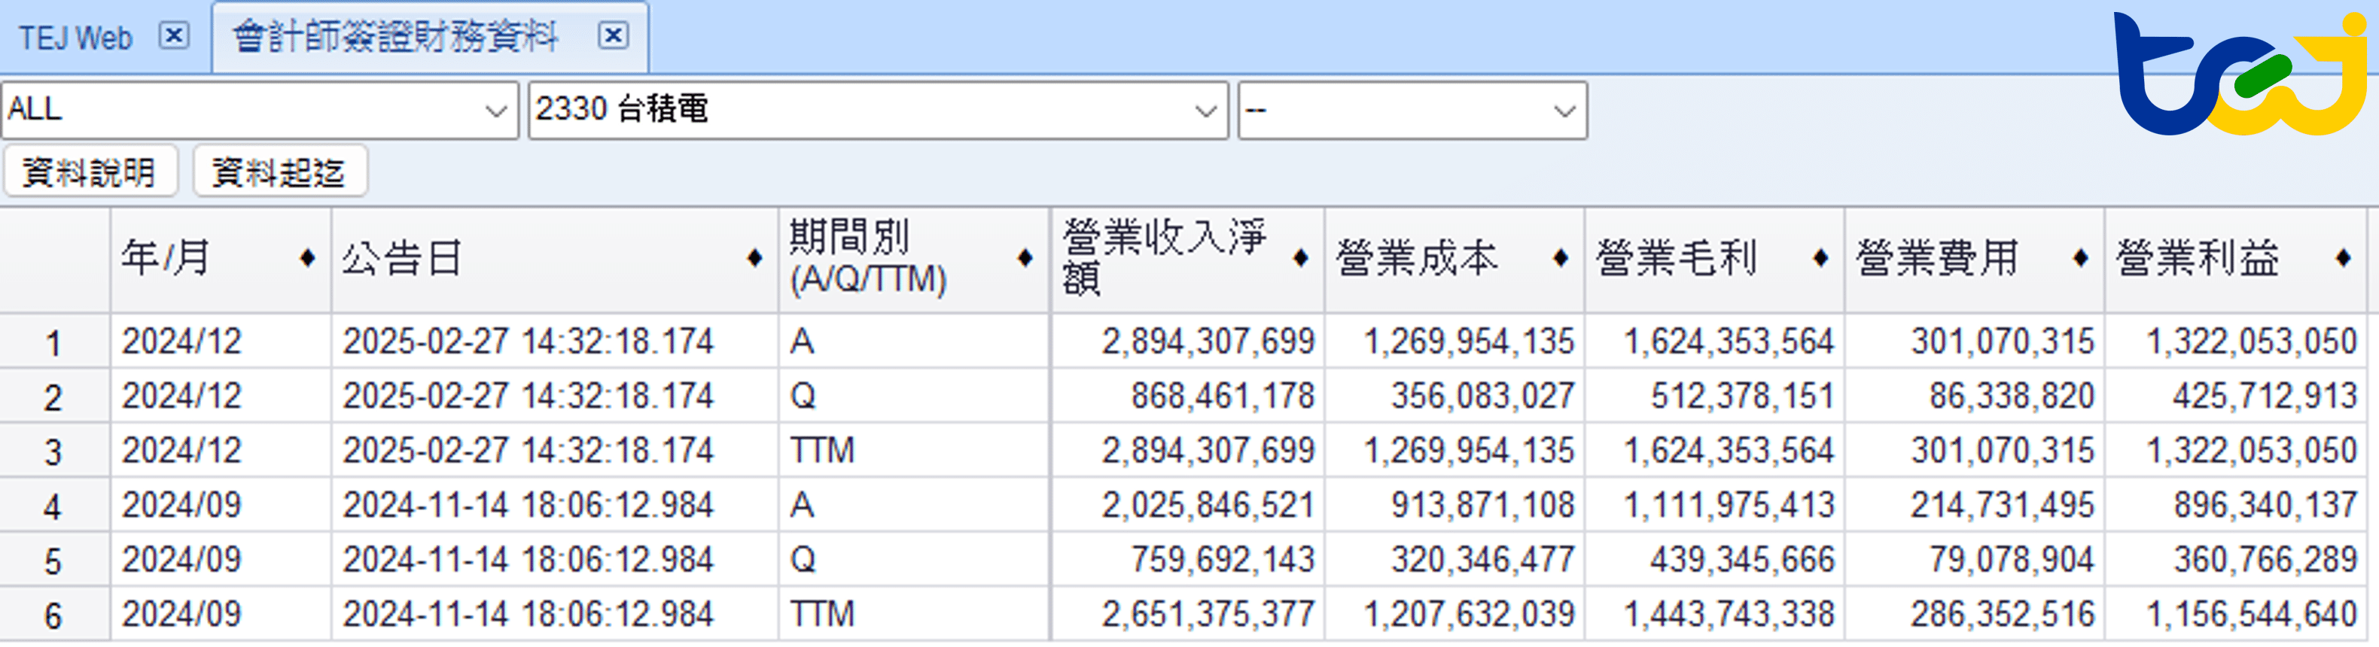Screen dimensions: 2379x647
Task: Select the 會計師簽證財務資料 tab
Action: [395, 38]
